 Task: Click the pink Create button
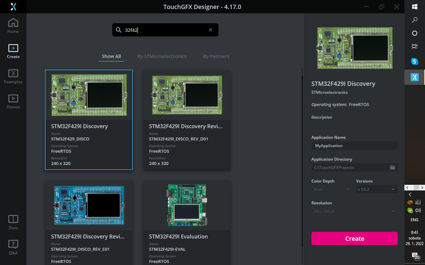click(x=354, y=239)
